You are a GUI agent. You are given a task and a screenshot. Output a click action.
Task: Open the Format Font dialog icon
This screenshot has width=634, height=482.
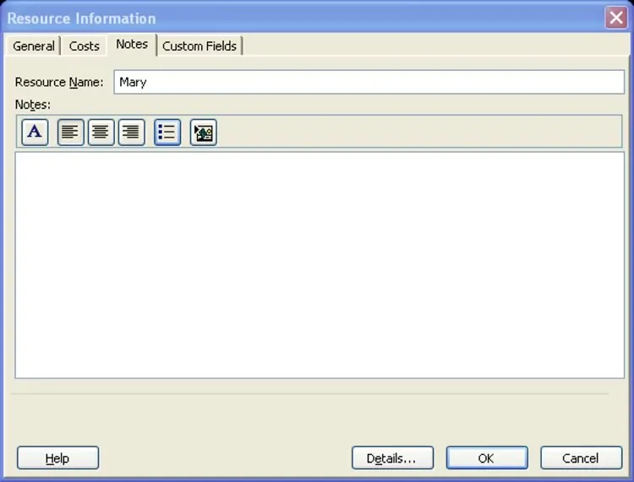35,133
